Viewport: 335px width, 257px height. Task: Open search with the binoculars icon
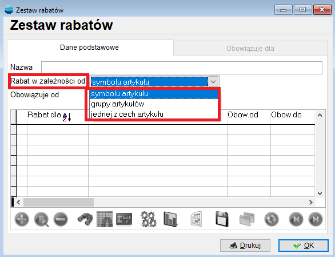pos(85,219)
